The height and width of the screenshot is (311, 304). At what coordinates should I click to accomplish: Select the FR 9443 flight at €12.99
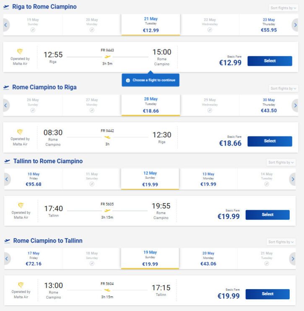click(270, 61)
